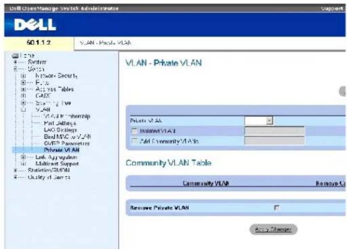Click the VLAN - Private VLAN breadcrumb
The image size is (347, 249).
(106, 43)
